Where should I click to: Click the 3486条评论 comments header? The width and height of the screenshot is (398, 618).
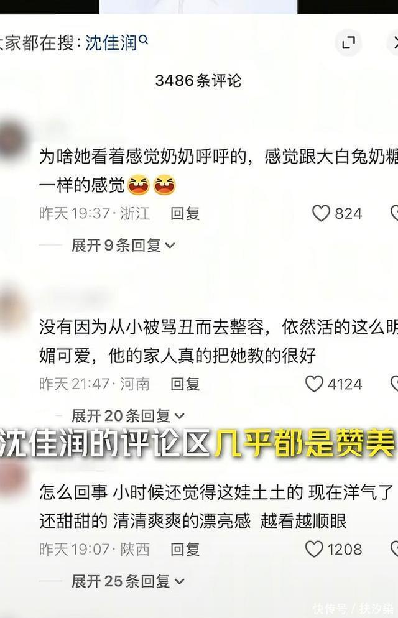coord(198,81)
